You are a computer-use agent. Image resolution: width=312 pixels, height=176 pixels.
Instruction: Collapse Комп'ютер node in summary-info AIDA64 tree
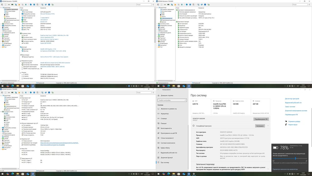1,8
